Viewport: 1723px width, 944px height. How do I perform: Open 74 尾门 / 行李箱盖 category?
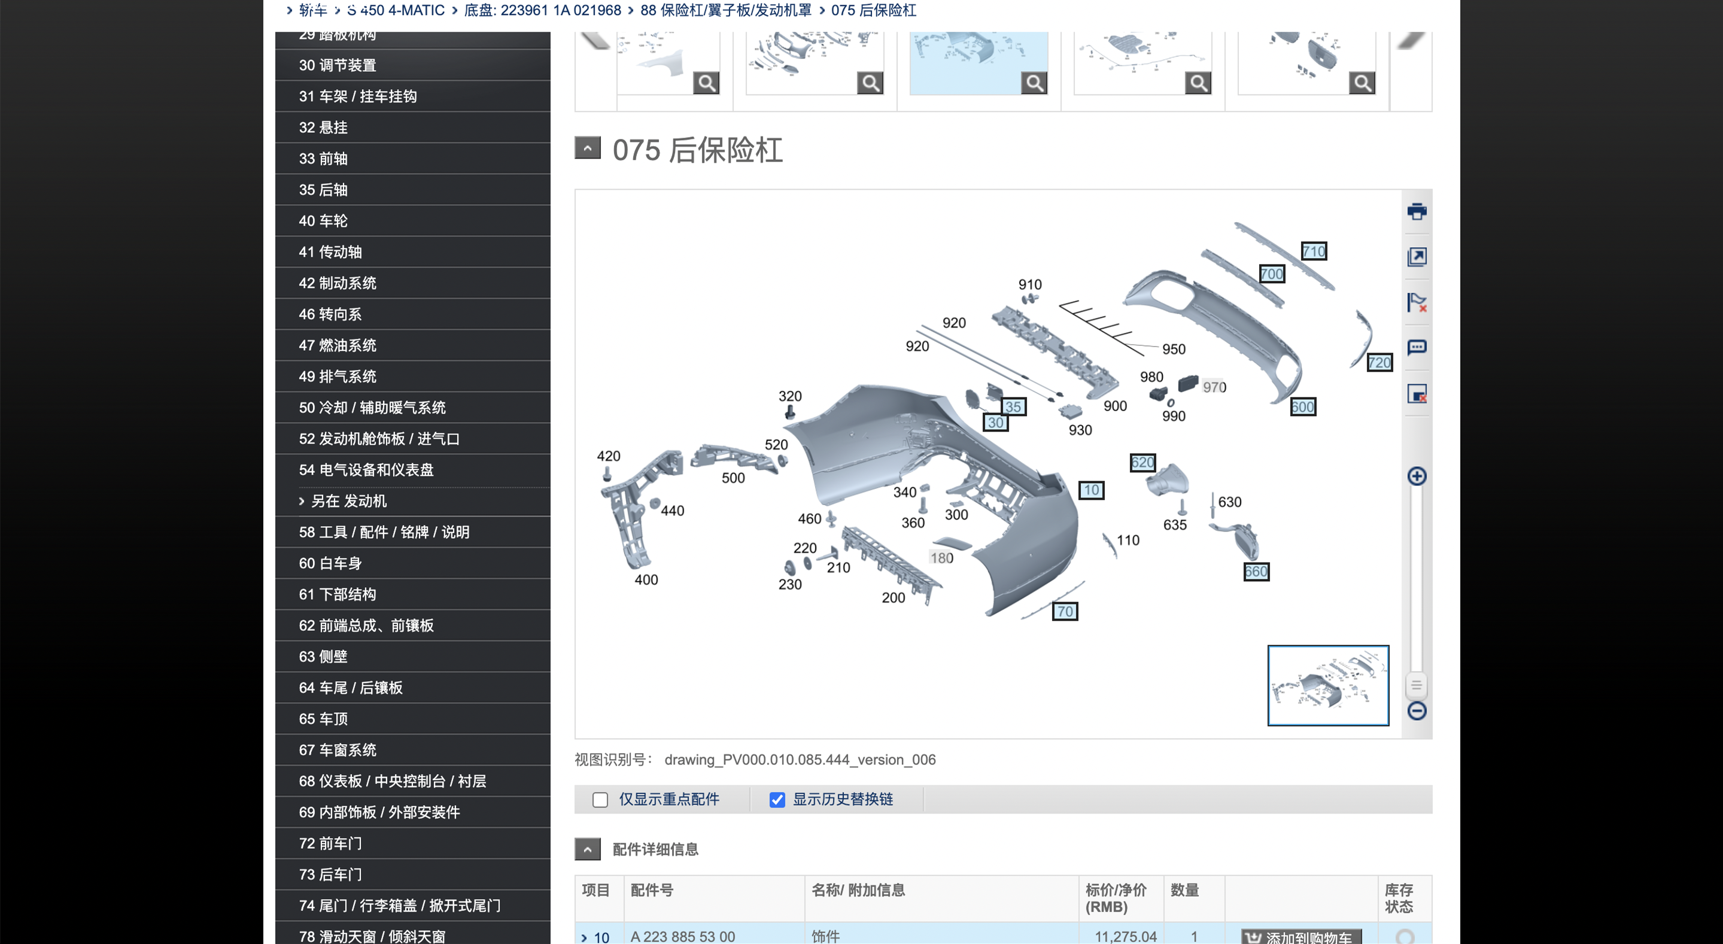413,905
